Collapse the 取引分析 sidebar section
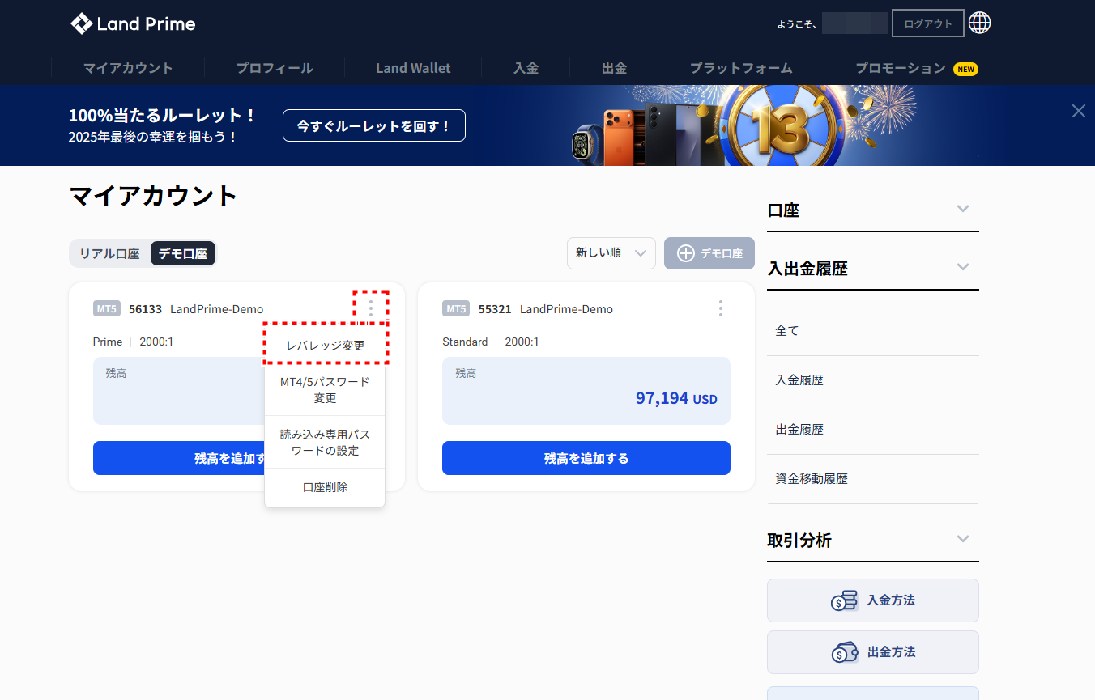 [963, 539]
